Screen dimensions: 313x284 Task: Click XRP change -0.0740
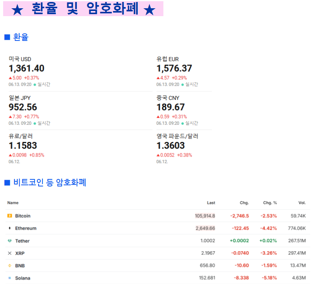[240, 253]
